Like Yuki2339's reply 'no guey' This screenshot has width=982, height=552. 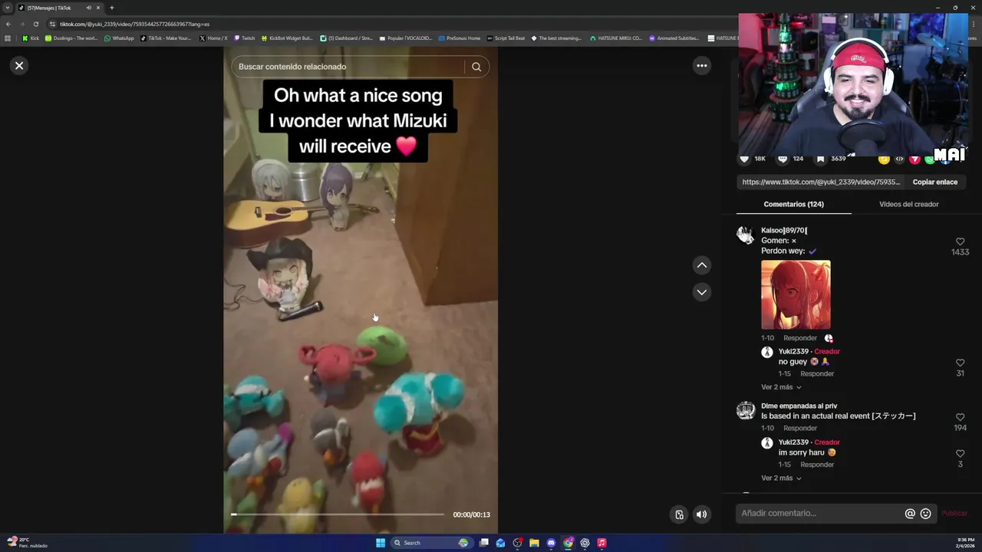(960, 363)
